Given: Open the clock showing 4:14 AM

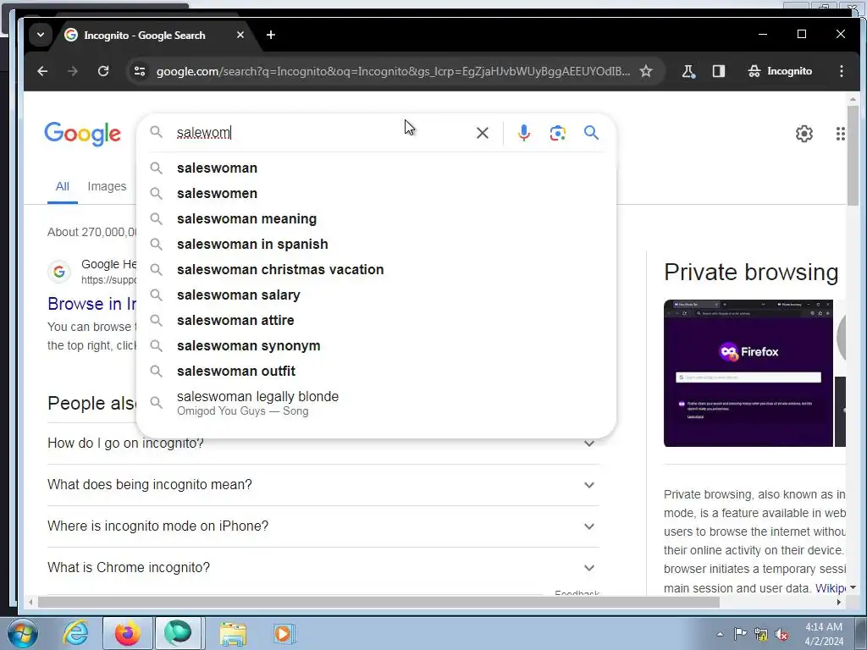Looking at the screenshot, I should 824,634.
